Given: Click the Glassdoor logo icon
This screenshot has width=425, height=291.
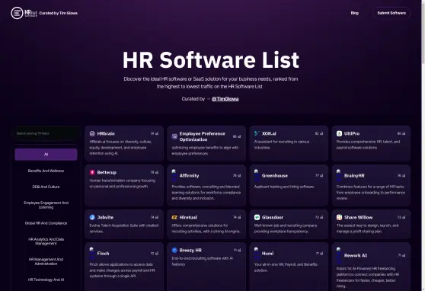Looking at the screenshot, I should click(x=257, y=217).
